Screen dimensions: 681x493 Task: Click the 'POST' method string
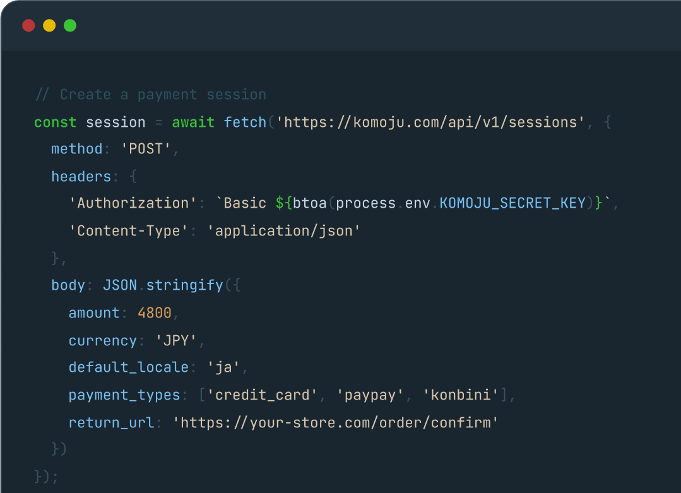tap(146, 149)
